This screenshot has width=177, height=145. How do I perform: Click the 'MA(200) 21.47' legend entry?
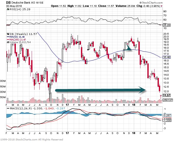[18, 40]
